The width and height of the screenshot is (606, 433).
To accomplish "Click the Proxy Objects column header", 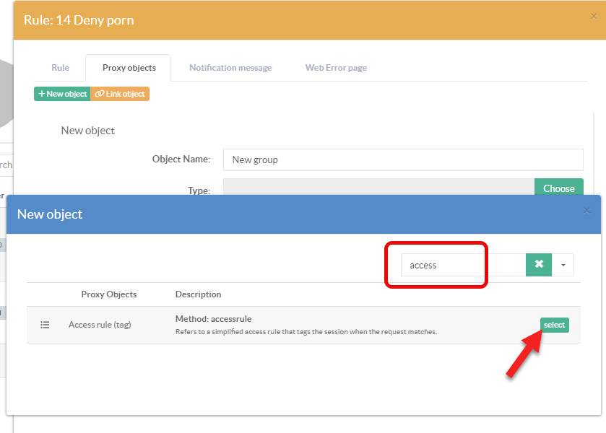I will coord(108,294).
